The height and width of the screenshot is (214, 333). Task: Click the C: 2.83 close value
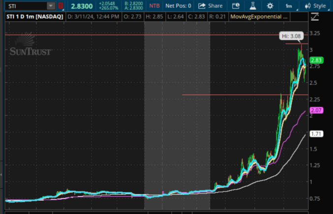click(x=196, y=17)
